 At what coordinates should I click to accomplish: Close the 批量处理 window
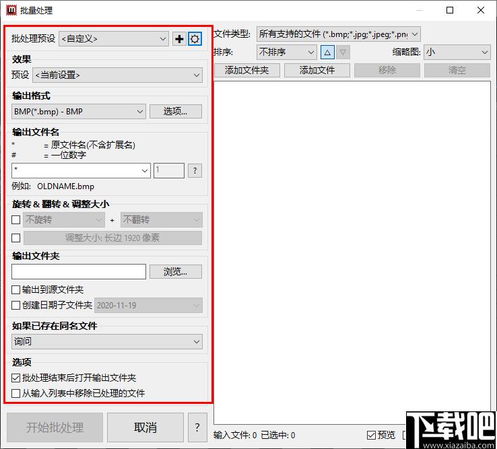[481, 10]
